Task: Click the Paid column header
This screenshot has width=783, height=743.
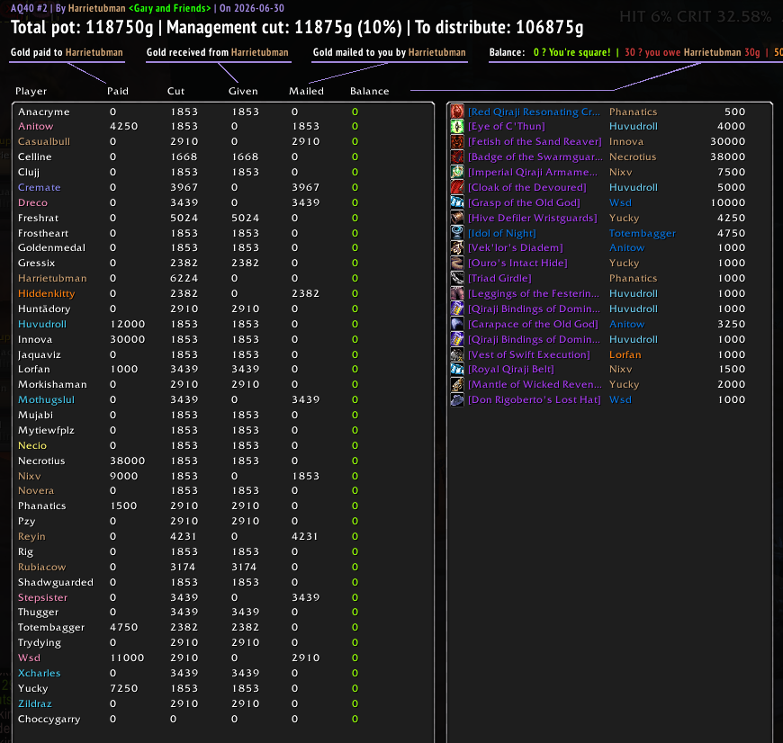Action: pyautogui.click(x=118, y=92)
